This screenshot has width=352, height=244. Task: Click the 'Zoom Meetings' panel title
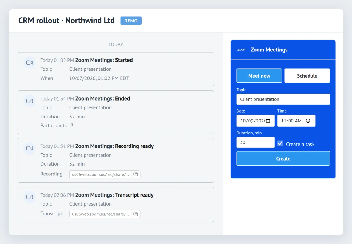269,50
